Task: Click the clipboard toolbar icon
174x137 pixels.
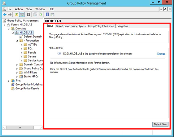Action: (x=28, y=15)
